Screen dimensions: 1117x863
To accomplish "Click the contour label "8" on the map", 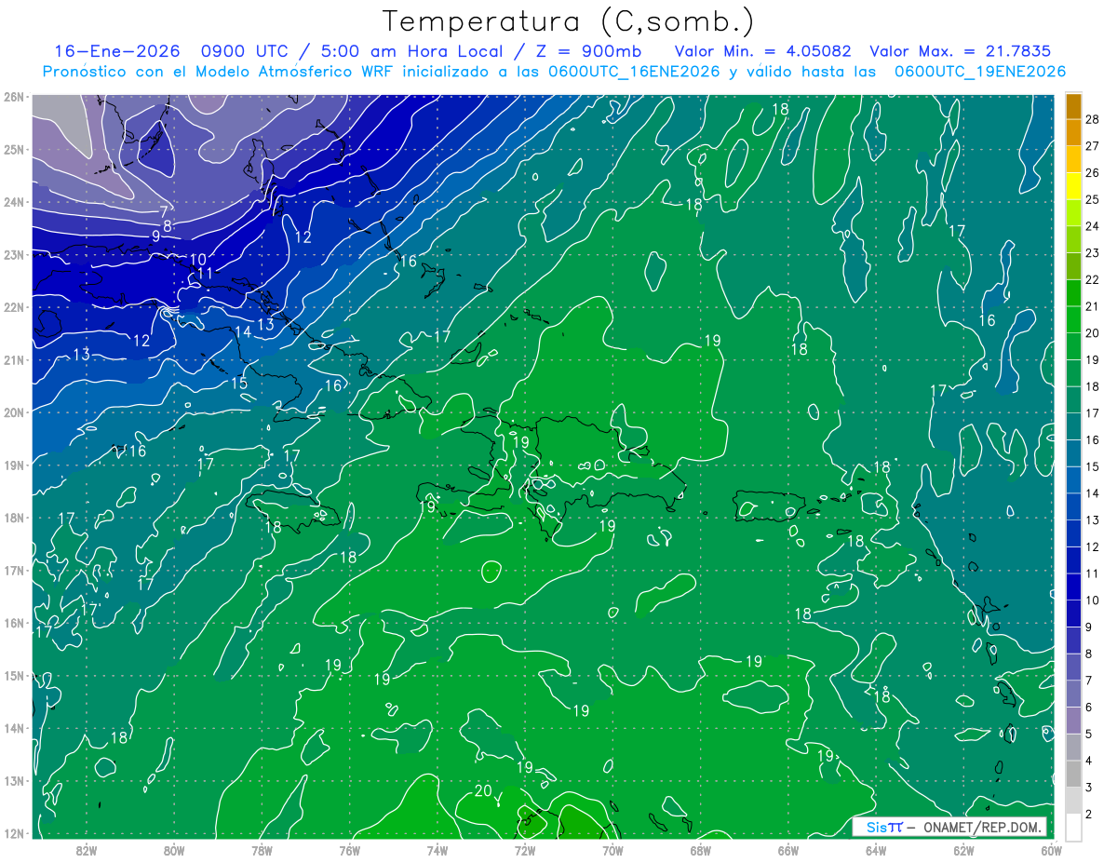I will point(168,225).
